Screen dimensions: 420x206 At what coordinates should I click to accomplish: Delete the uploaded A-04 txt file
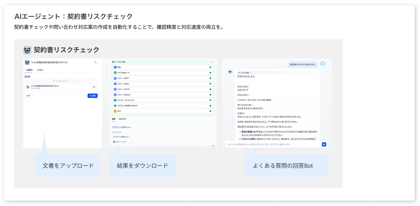(x=94, y=87)
